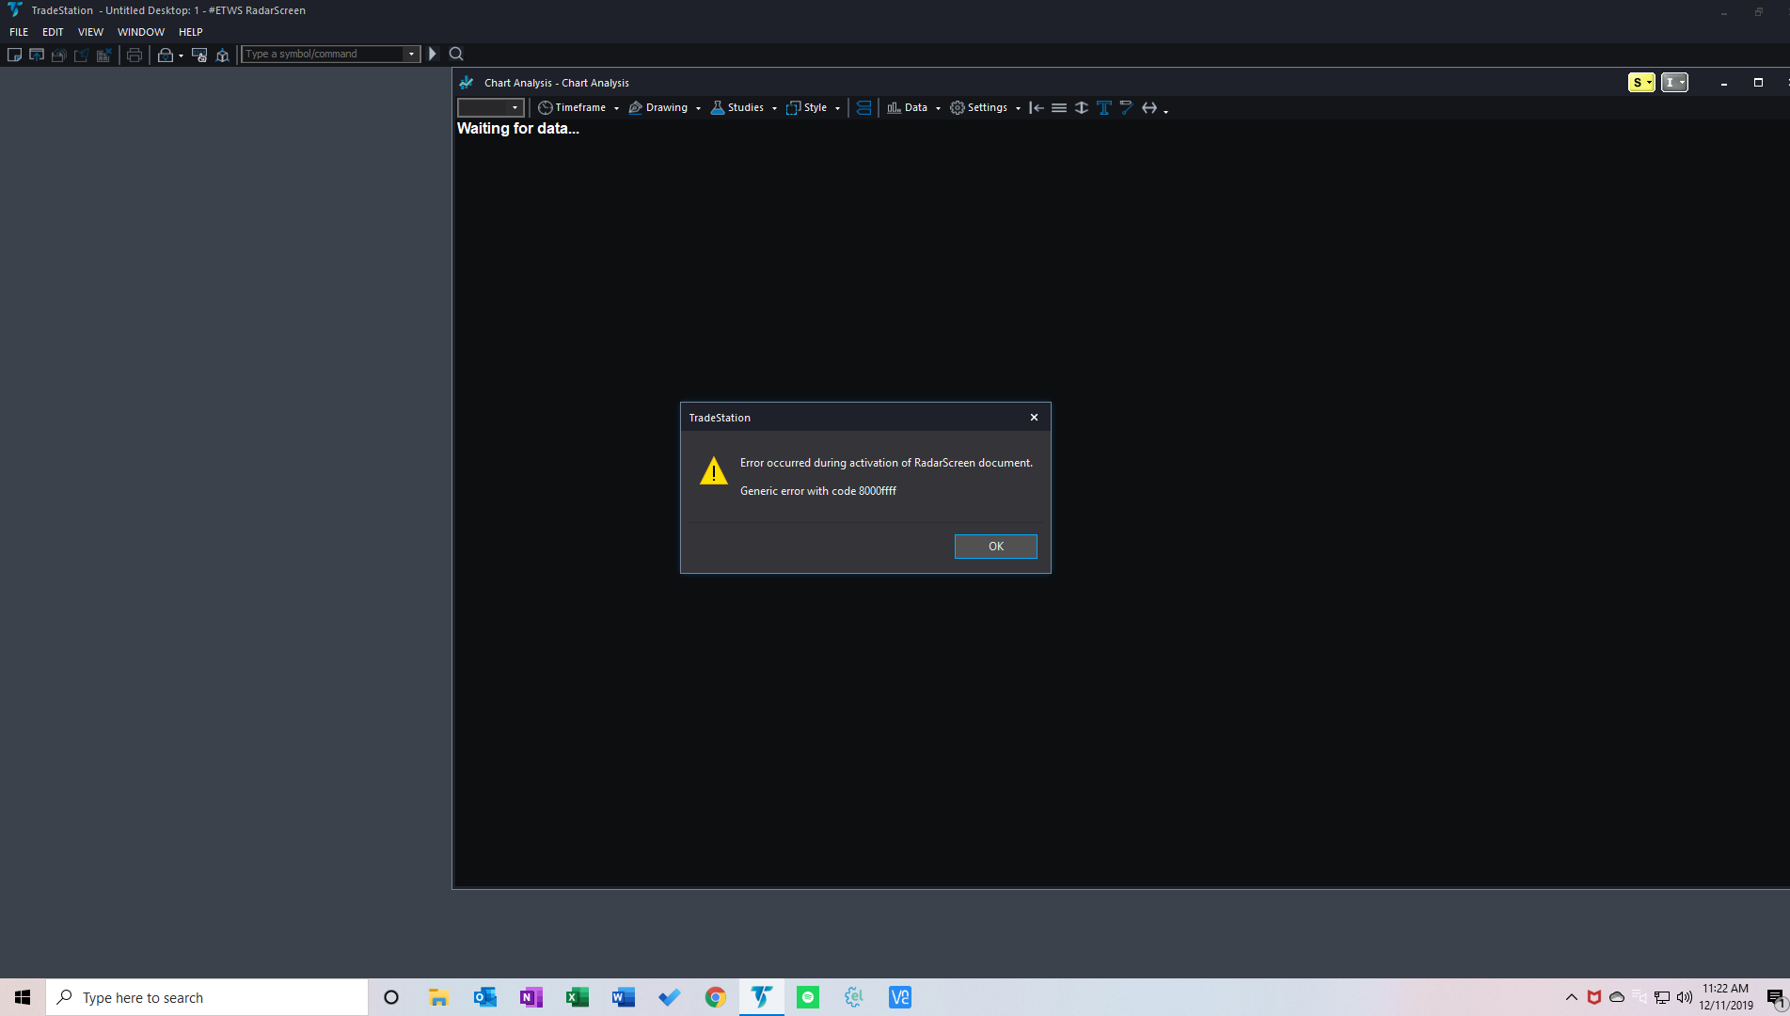The width and height of the screenshot is (1790, 1016).
Task: Open Outlook from taskbar
Action: point(484,997)
